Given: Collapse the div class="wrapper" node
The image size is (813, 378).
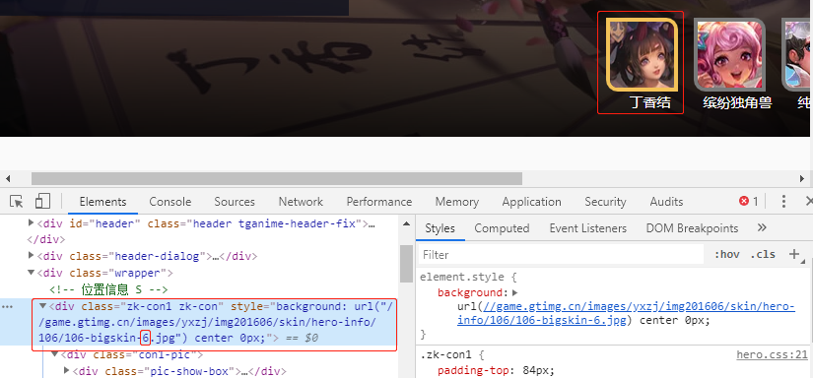Looking at the screenshot, I should (32, 273).
